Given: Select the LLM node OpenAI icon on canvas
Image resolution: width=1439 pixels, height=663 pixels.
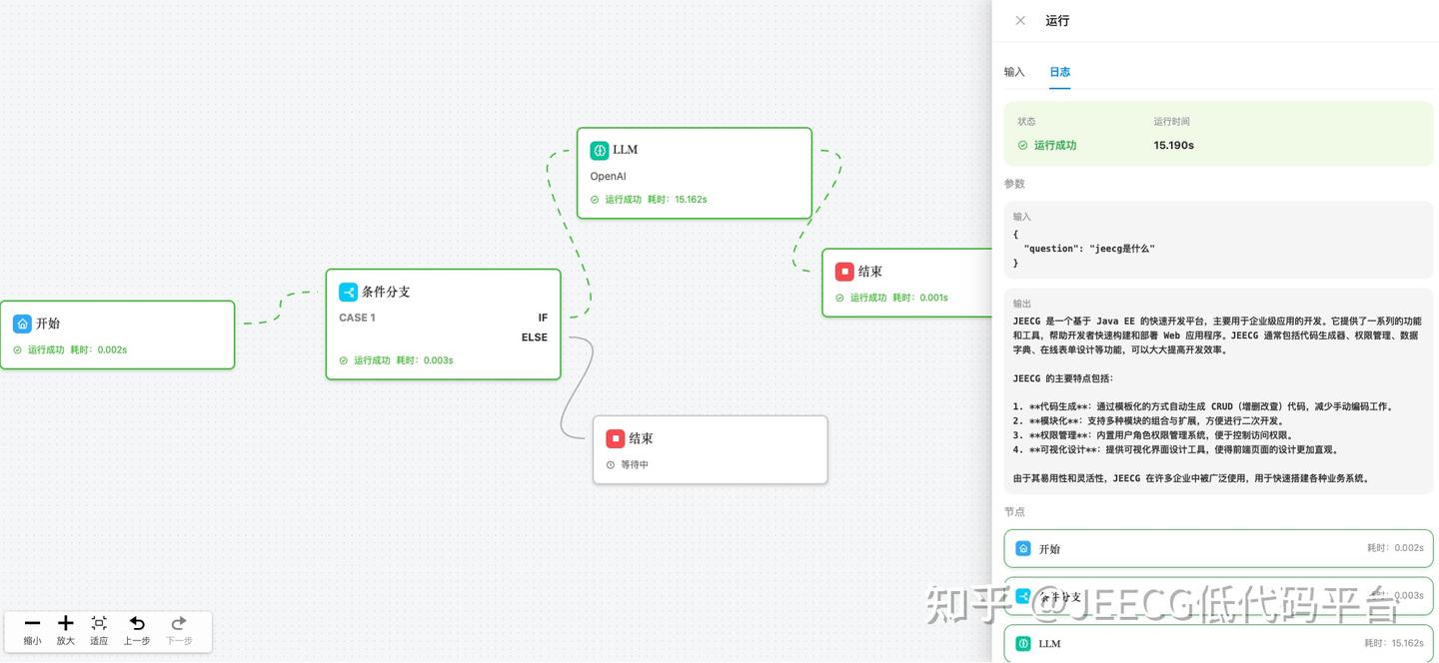Looking at the screenshot, I should (x=600, y=150).
